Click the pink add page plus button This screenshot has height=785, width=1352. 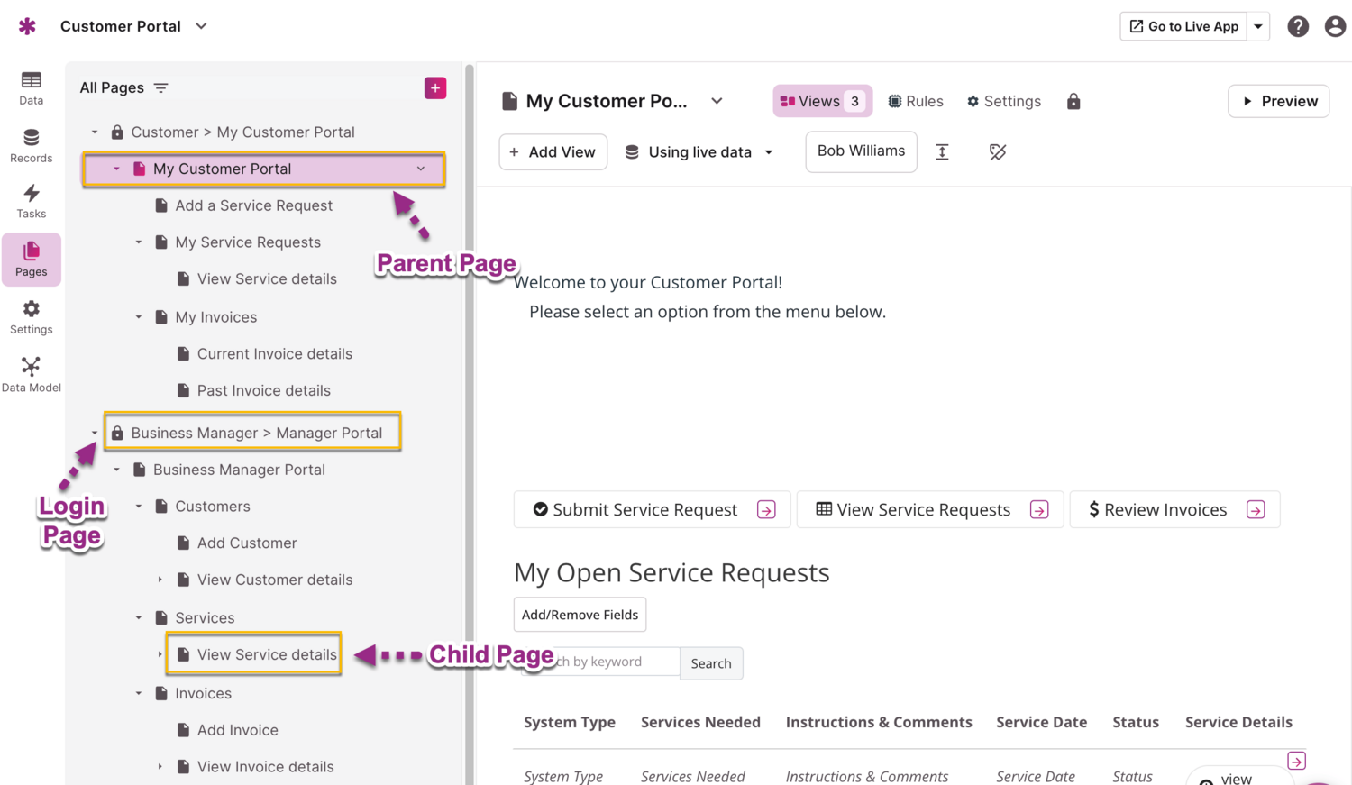coord(435,88)
